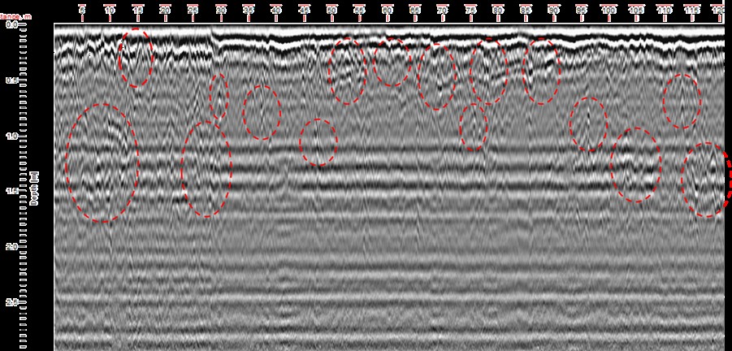Select the 1.5 depth axis label
Screen dimensions: 732x351
pos(11,192)
